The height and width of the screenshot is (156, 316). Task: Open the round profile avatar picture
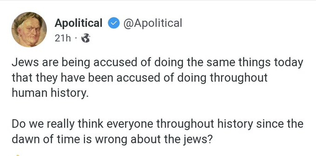(29, 29)
